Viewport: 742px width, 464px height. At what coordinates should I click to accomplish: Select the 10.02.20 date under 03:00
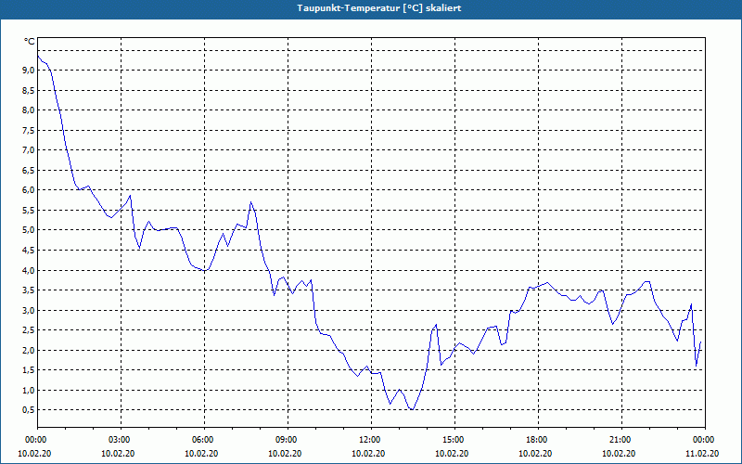pyautogui.click(x=119, y=454)
